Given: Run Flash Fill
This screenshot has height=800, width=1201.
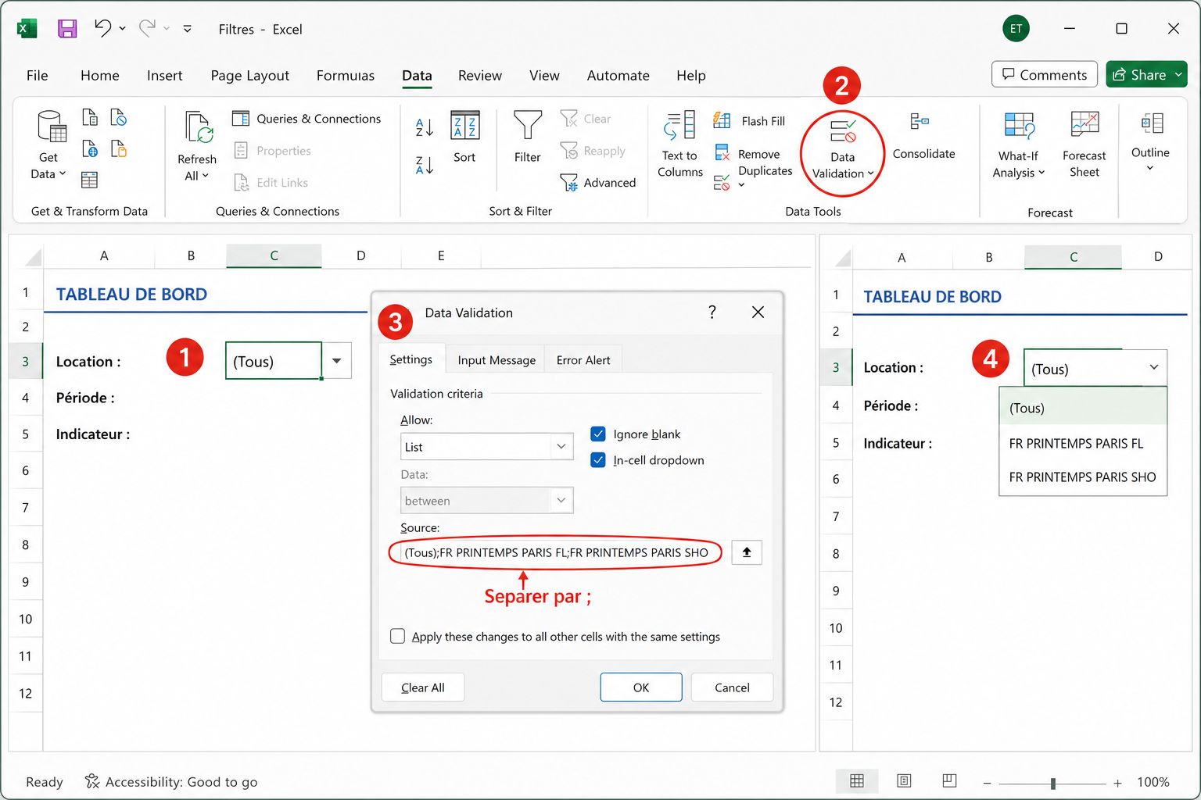Looking at the screenshot, I should (749, 121).
